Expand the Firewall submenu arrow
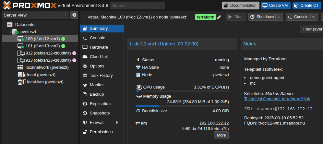The height and width of the screenshot is (144, 323). (117, 123)
